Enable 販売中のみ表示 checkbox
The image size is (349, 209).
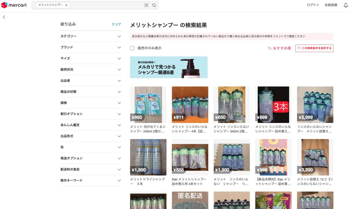133,48
